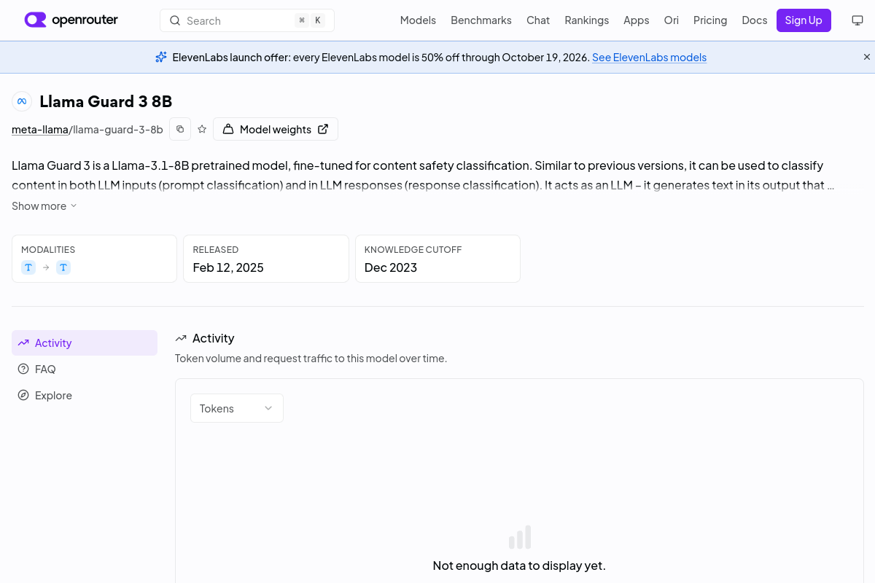
Task: Jump to the Explore section
Action: [x=85, y=396]
